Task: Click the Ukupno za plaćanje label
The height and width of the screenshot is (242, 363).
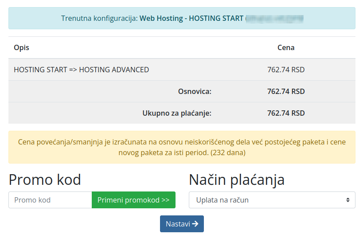Action: coord(177,113)
